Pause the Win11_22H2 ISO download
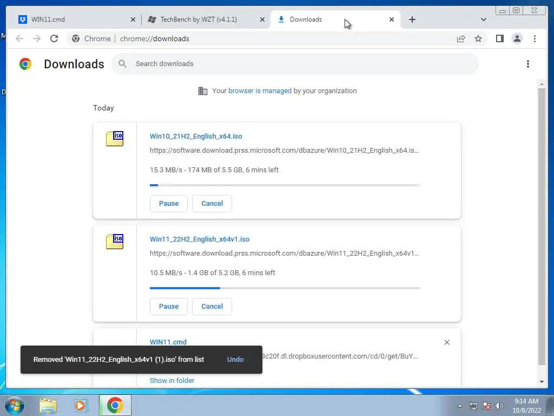 169,307
